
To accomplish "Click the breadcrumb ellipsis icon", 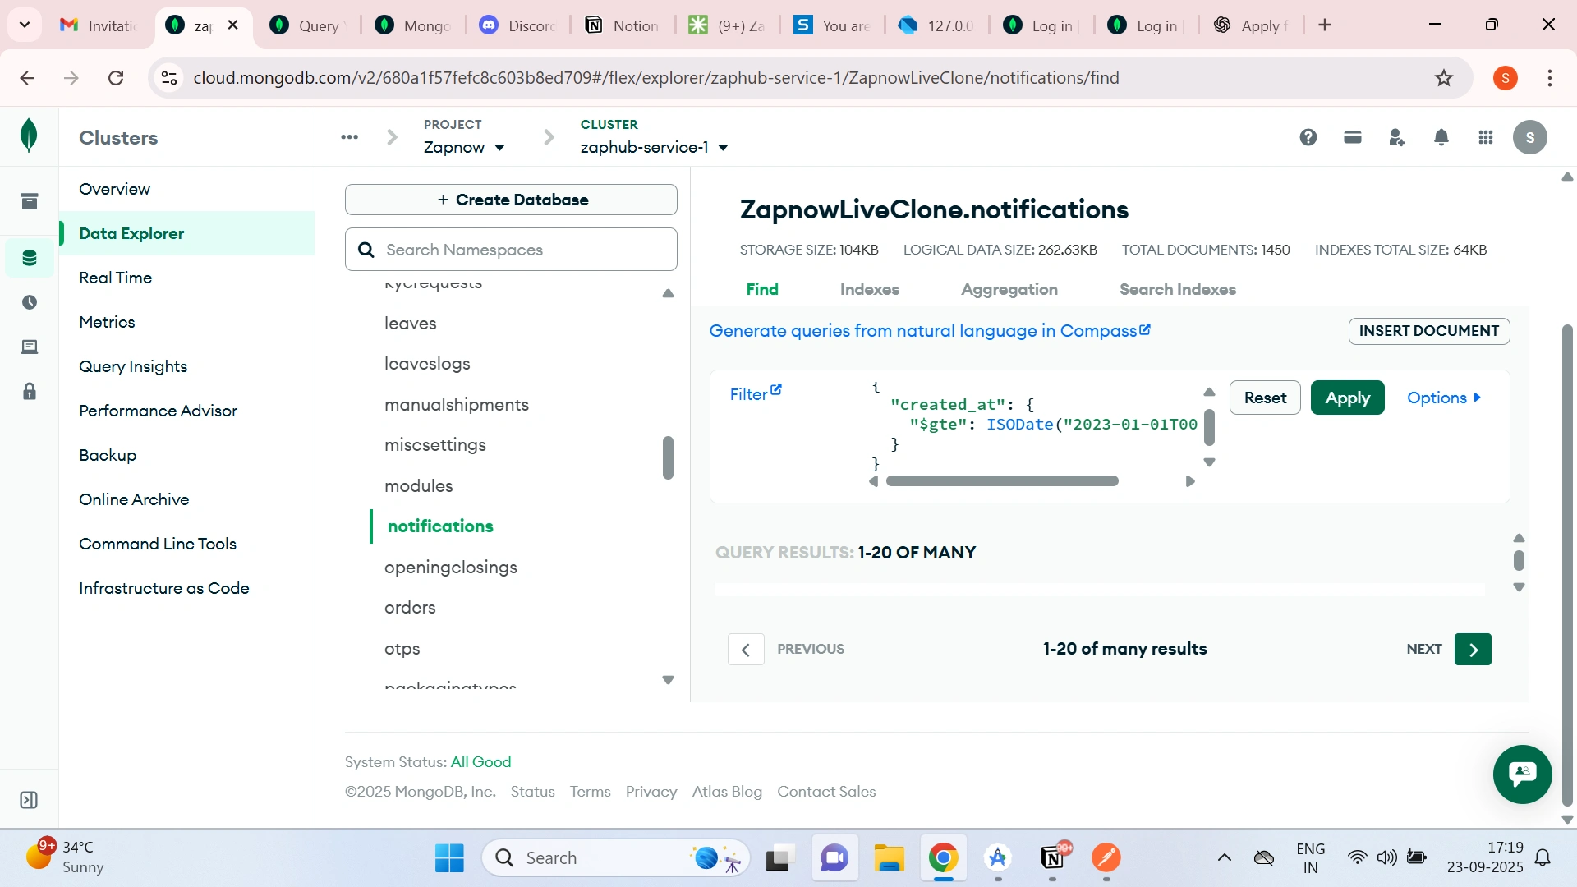I will (350, 137).
